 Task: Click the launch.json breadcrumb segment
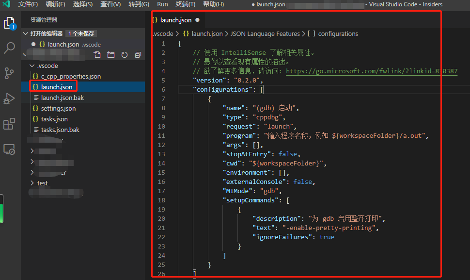(x=207, y=33)
